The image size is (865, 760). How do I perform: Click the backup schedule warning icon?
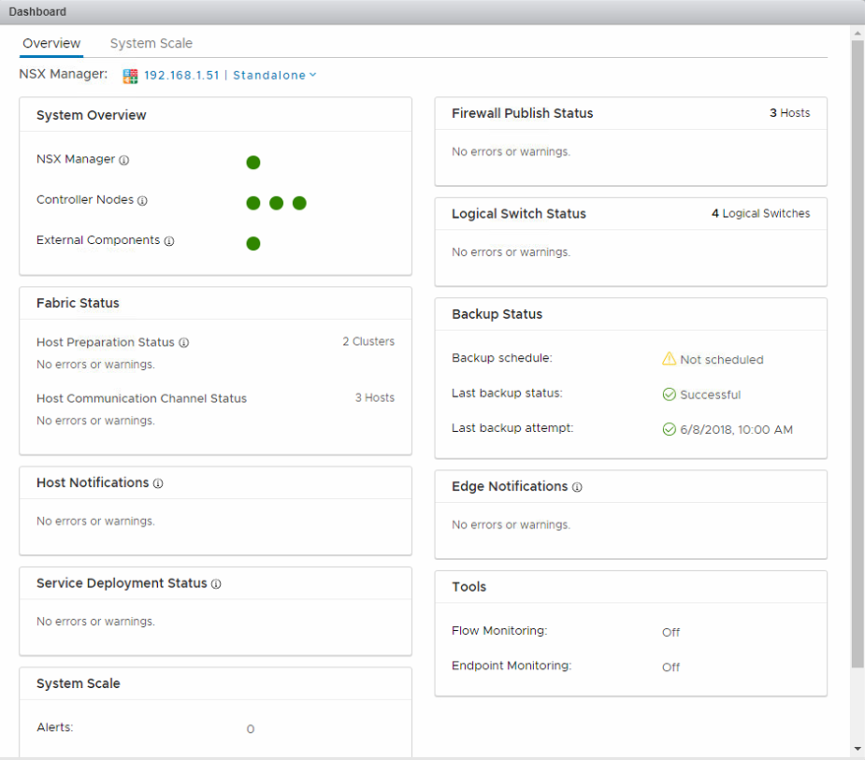(x=669, y=359)
